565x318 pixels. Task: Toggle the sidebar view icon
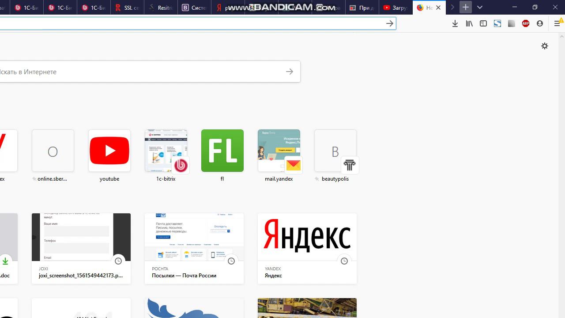click(483, 23)
